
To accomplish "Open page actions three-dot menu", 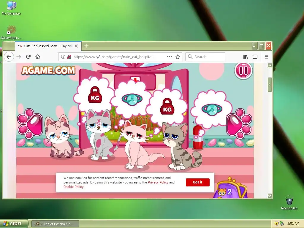I will (170, 57).
